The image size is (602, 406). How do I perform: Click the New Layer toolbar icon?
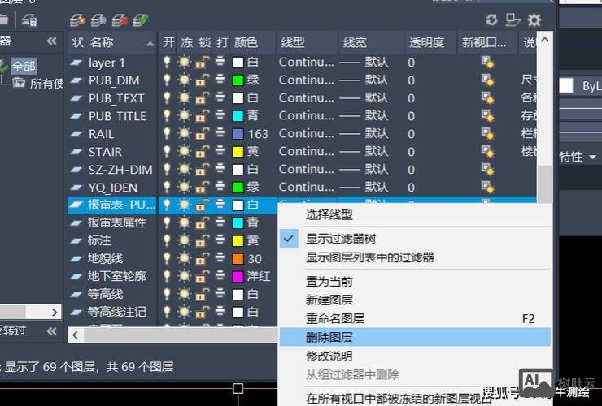click(x=77, y=20)
